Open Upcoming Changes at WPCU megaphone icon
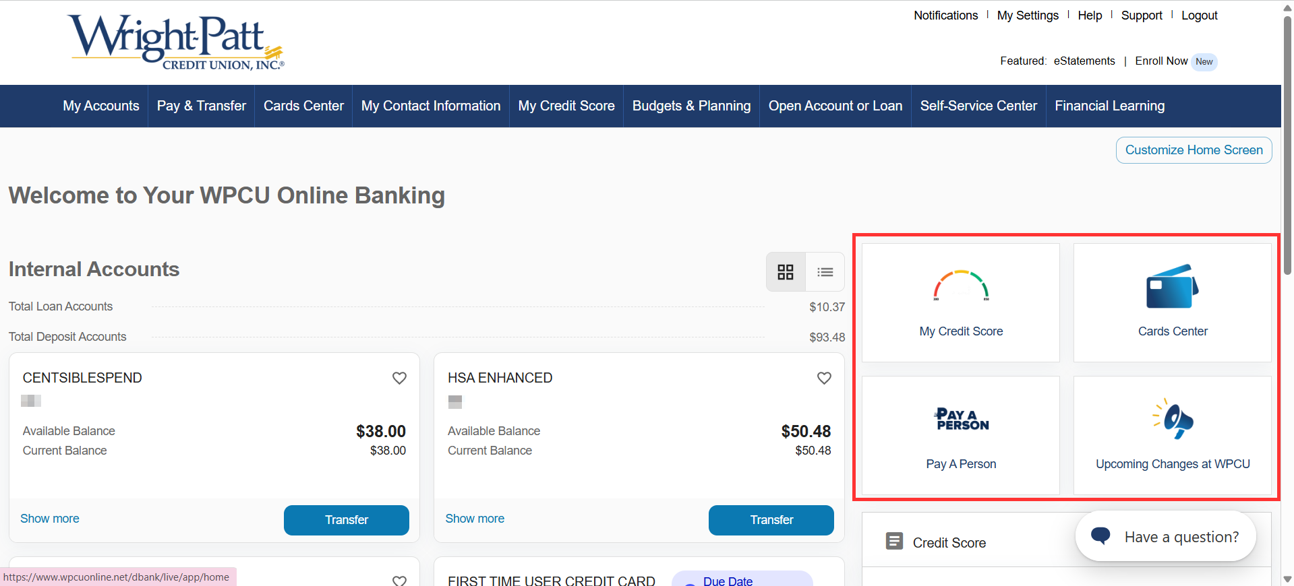Viewport: 1294px width, 586px height. coord(1173,419)
